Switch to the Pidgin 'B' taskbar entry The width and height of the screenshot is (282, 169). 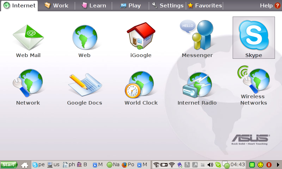(82, 165)
